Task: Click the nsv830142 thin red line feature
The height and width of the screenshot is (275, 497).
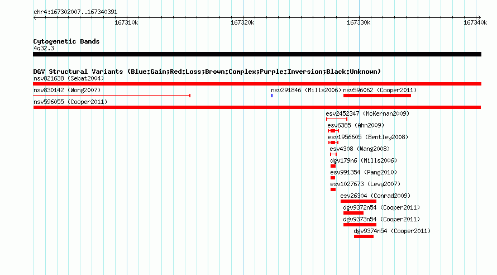Action: [x=112, y=95]
